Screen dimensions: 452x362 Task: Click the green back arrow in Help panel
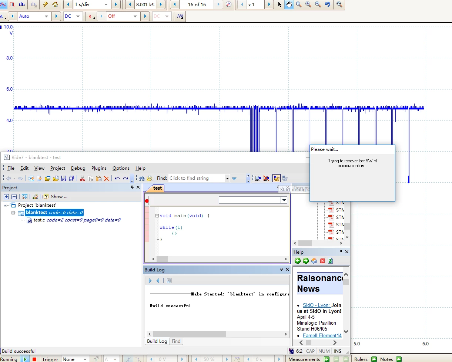pyautogui.click(x=298, y=261)
